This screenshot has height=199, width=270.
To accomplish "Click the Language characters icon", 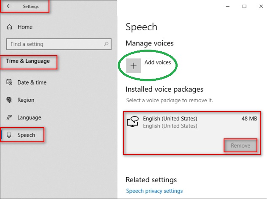I will [9, 117].
